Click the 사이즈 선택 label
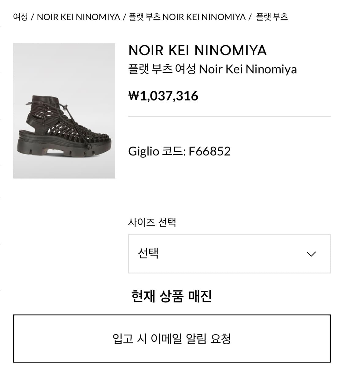344x373 pixels. pyautogui.click(x=152, y=222)
